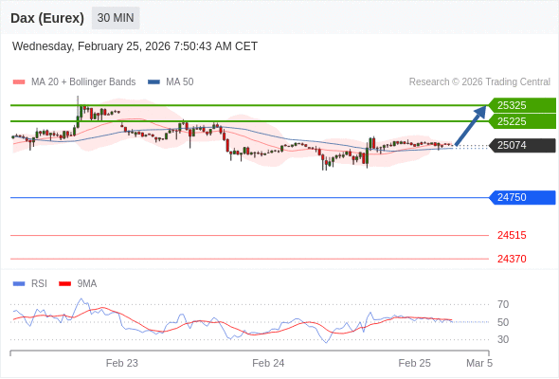
Task: Select the 25325 resistance price tag
Action: [x=522, y=105]
